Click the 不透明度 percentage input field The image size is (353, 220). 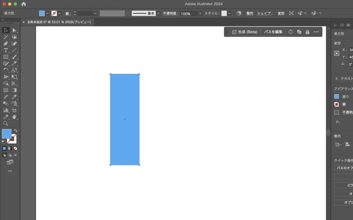[x=188, y=13]
